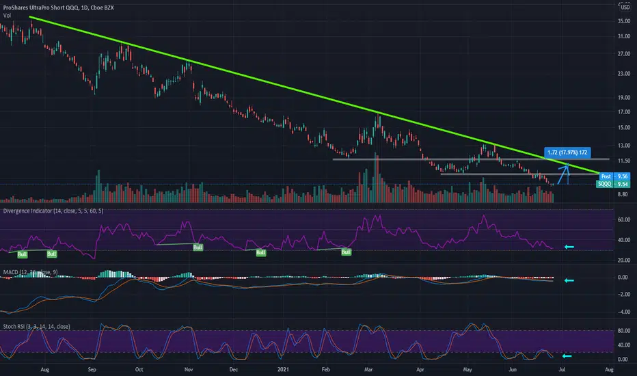Click the Post 9.56 price tag
The image size is (637, 376).
point(614,176)
